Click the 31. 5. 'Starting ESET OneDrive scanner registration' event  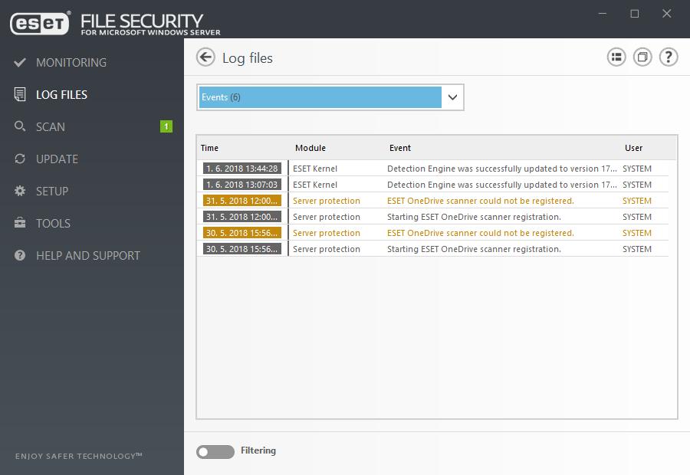click(x=474, y=217)
